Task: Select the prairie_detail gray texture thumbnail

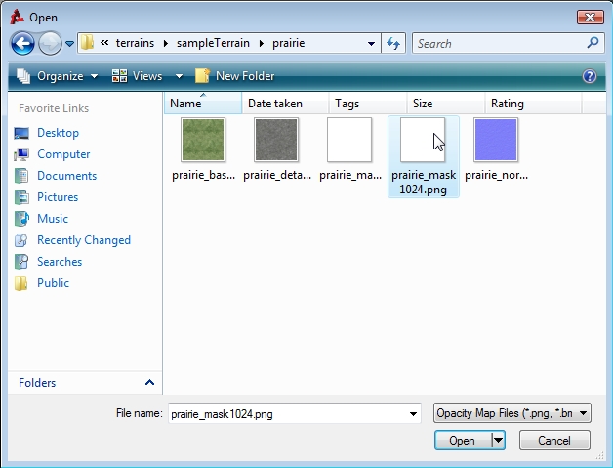Action: click(x=276, y=140)
